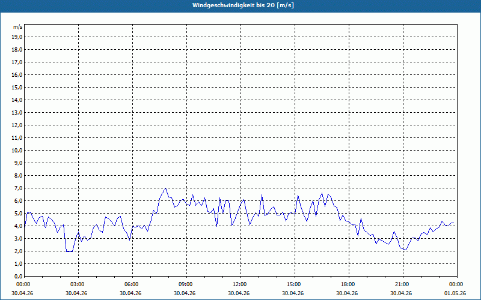Screen dimensions: 481x300
Task: Click the '18:00' time label
Action: [349, 284]
